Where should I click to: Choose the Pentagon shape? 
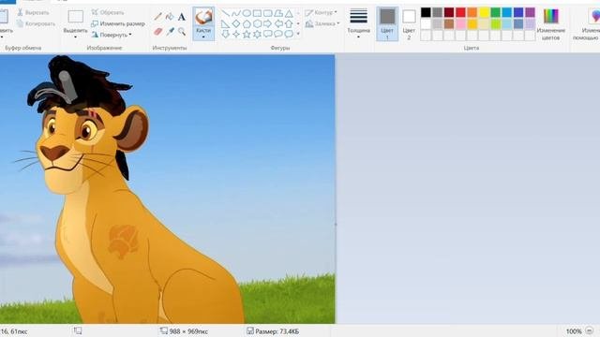247,24
